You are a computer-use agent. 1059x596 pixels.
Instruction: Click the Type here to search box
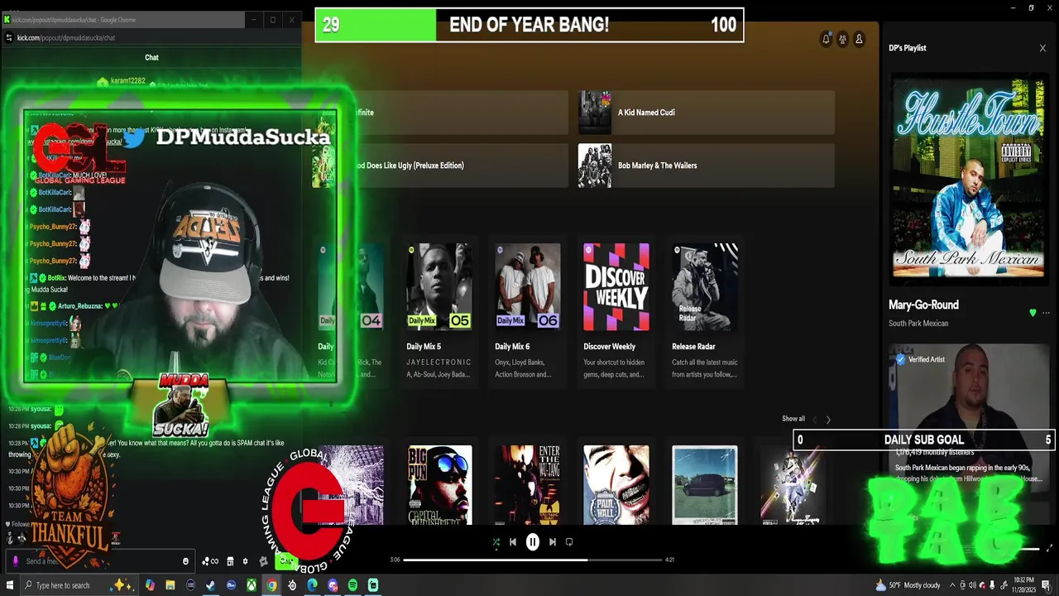click(79, 585)
